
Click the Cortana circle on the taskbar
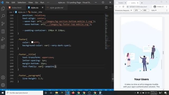pos(46,93)
